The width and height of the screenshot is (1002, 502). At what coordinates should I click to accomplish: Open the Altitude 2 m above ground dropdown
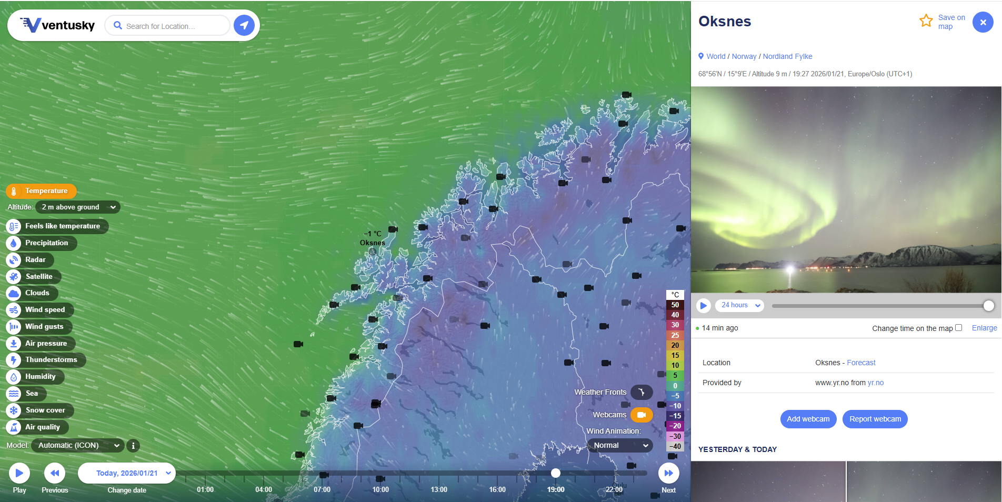pos(78,207)
